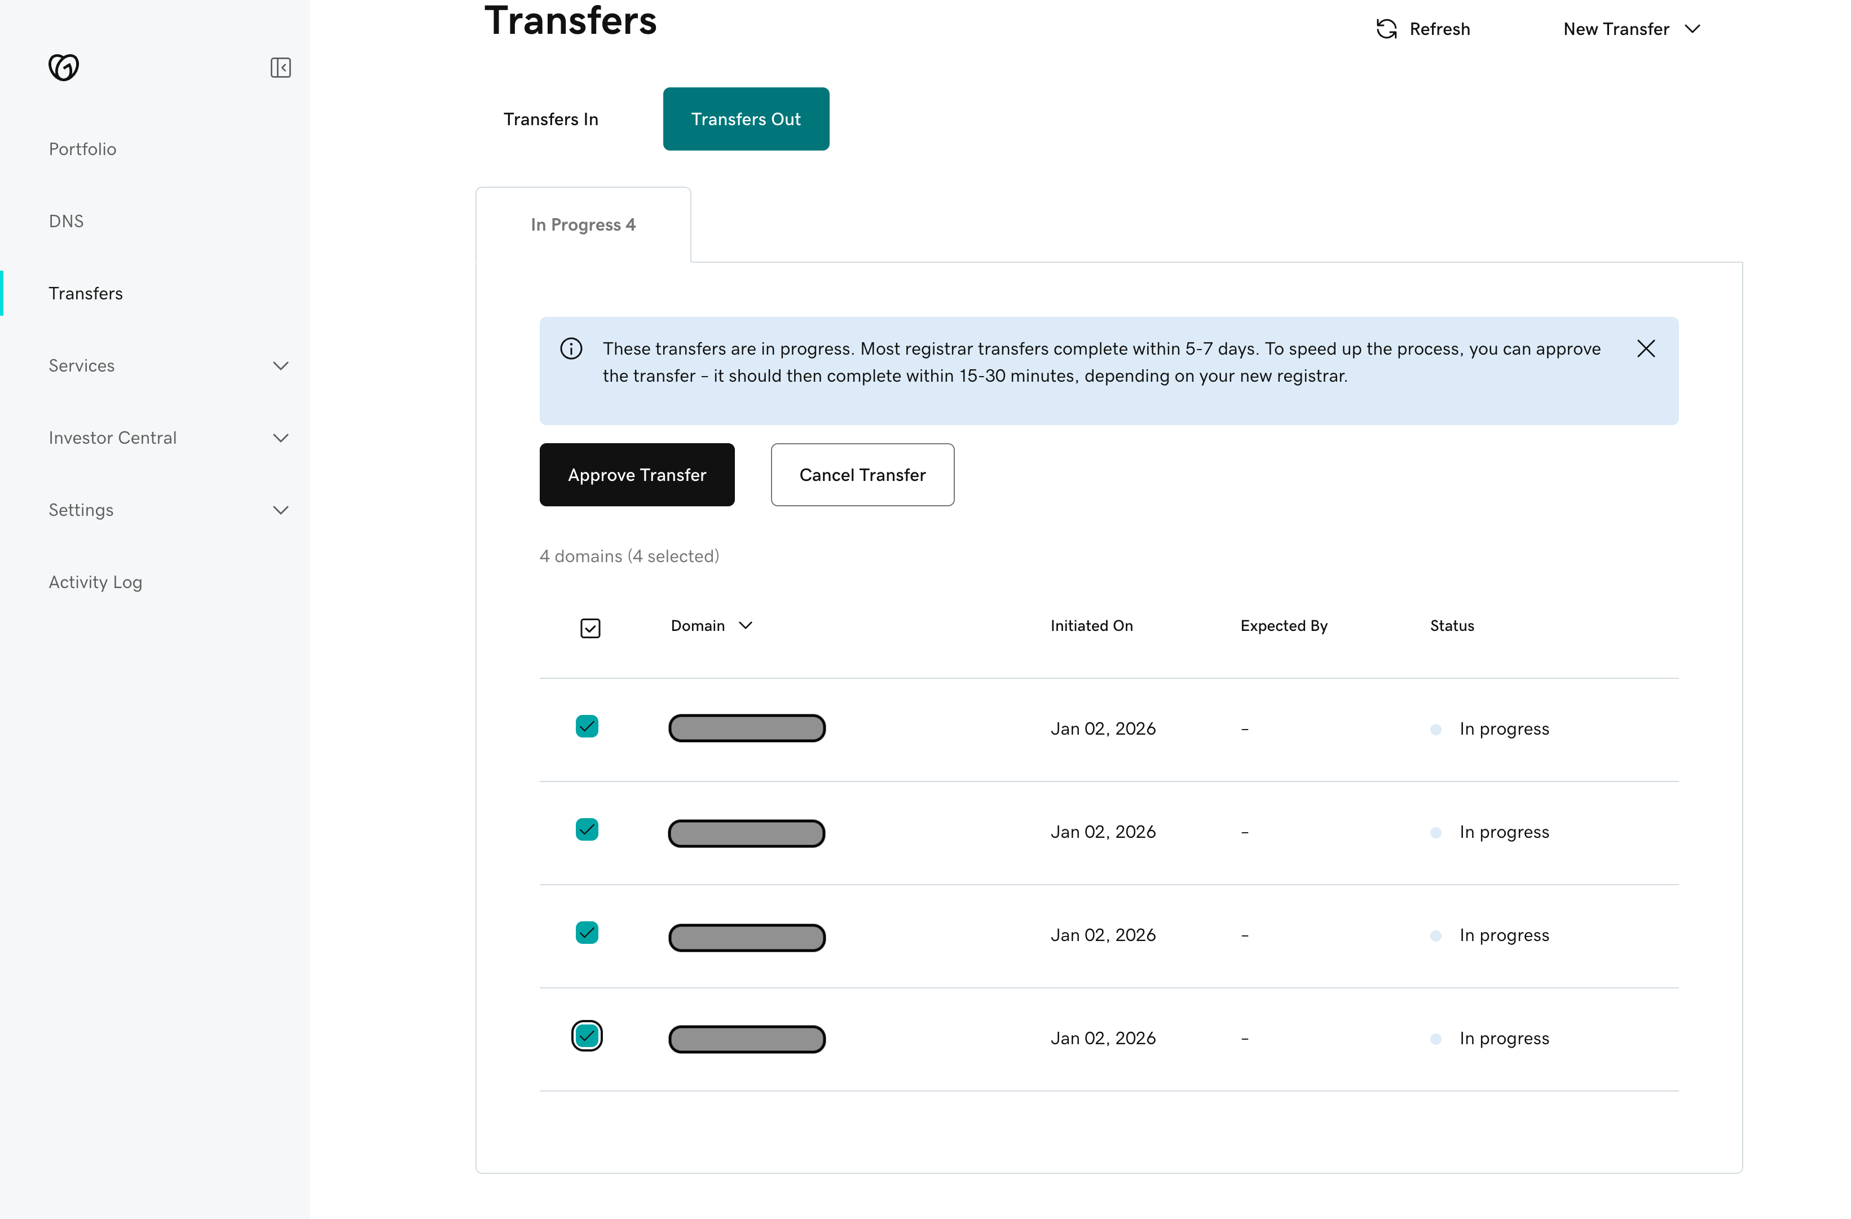Expand the Settings sidebar menu

(169, 511)
